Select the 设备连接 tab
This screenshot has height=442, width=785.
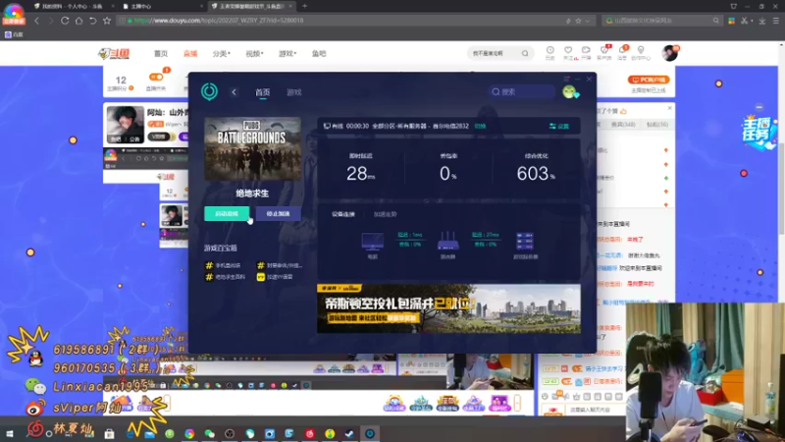tap(342, 214)
